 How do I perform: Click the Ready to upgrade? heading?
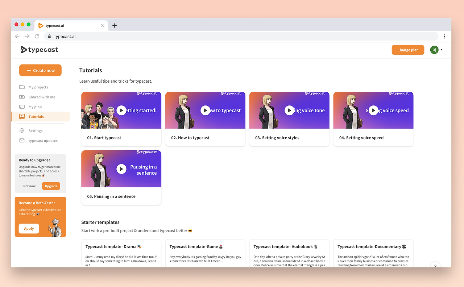34,160
